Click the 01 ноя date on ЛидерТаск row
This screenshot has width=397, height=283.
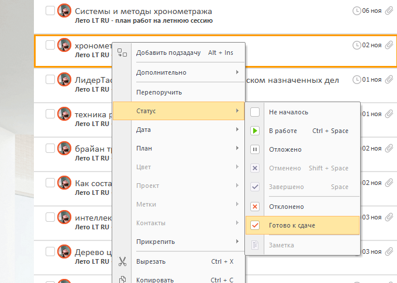372,79
